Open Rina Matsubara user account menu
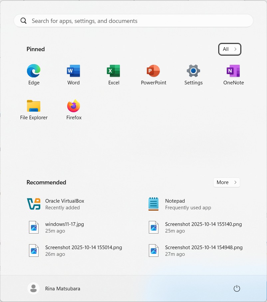Screen dimensions: 267x302 54,288
